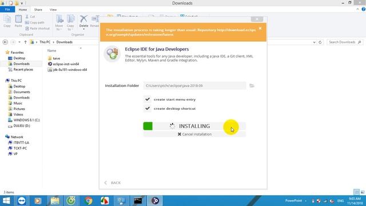Click the Search Downloads field
The image size is (366, 206).
pyautogui.click(x=345, y=42)
